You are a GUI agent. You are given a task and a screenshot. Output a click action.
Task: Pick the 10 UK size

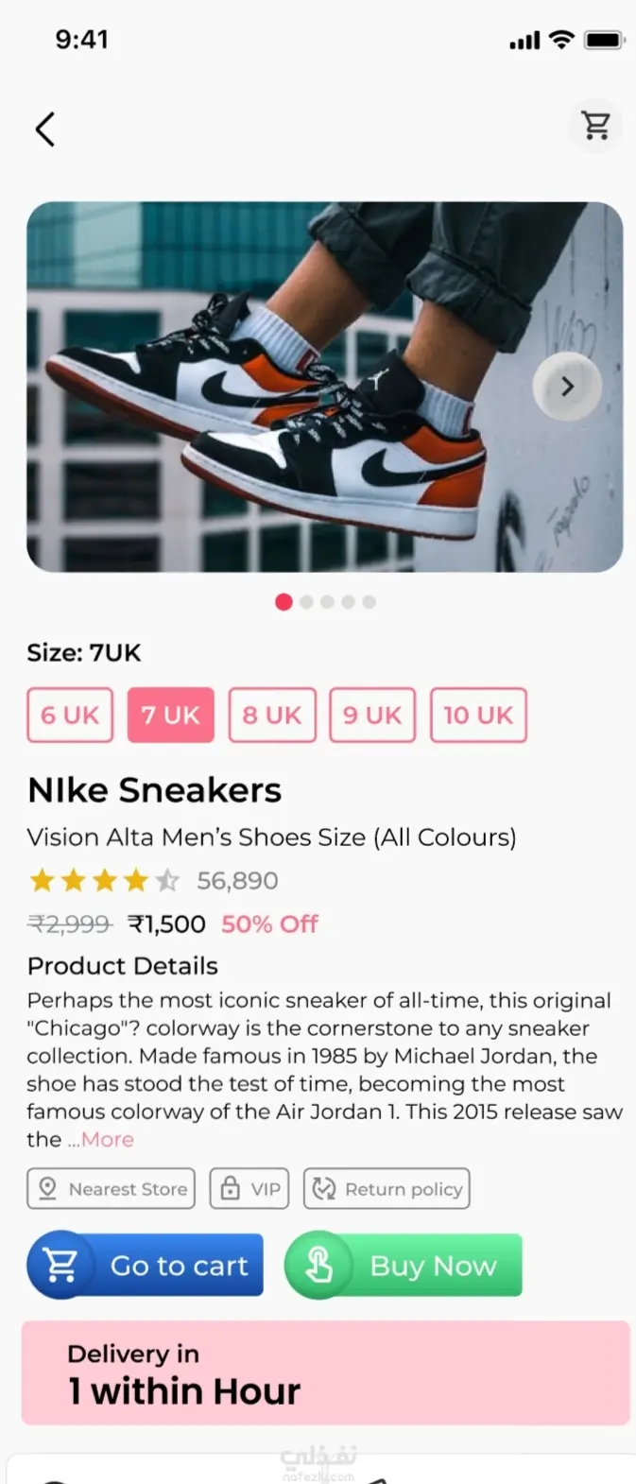point(478,715)
